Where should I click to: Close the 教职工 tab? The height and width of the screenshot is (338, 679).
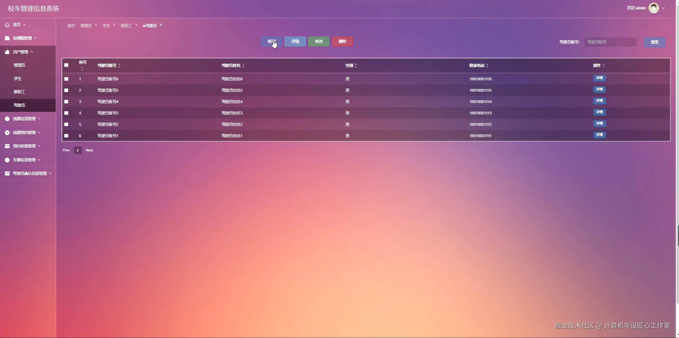[x=136, y=25]
